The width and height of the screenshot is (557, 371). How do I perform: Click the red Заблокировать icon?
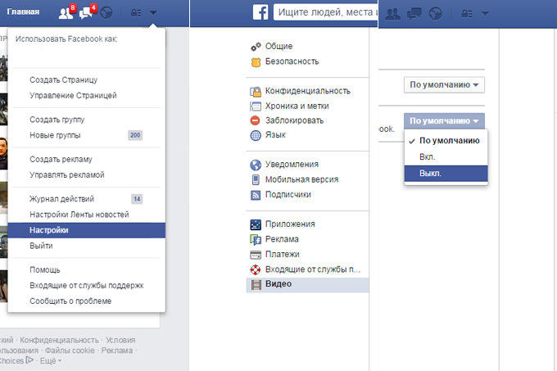tap(255, 120)
